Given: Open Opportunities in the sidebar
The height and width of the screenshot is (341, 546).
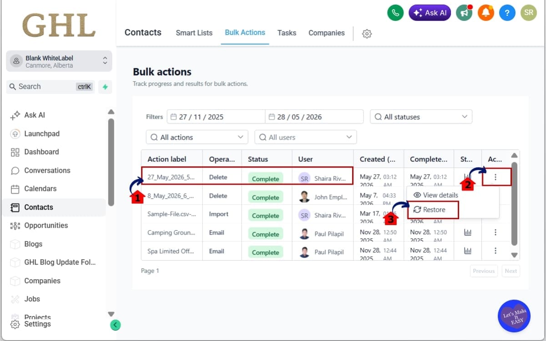Looking at the screenshot, I should 45,226.
